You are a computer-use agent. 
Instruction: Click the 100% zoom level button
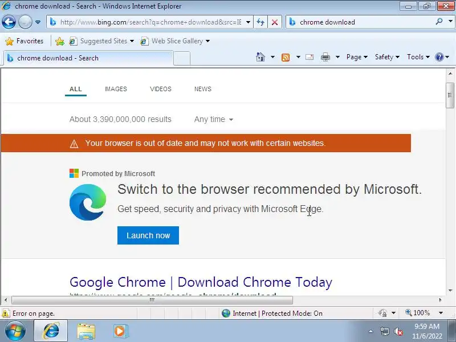(x=417, y=313)
